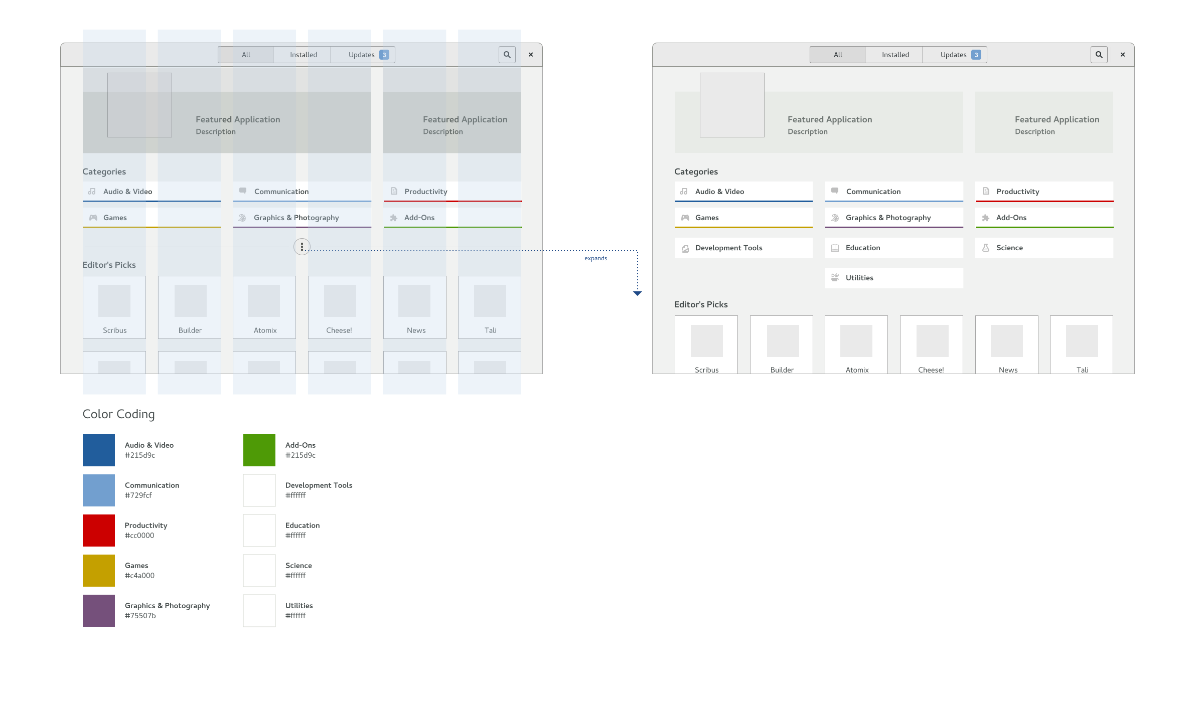Click Add-Ons puzzle icon in right window
The image size is (1204, 702).
(x=986, y=218)
